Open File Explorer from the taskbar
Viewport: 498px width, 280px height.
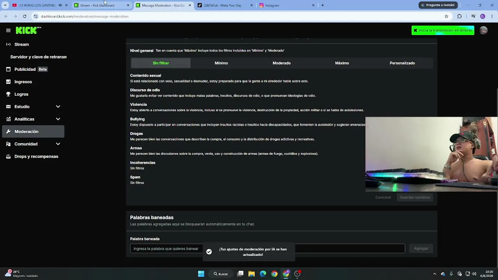pyautogui.click(x=252, y=274)
